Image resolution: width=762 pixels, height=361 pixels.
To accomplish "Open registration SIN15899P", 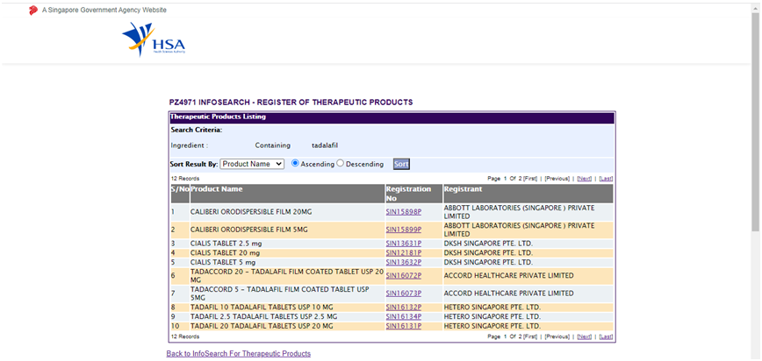I will point(403,230).
